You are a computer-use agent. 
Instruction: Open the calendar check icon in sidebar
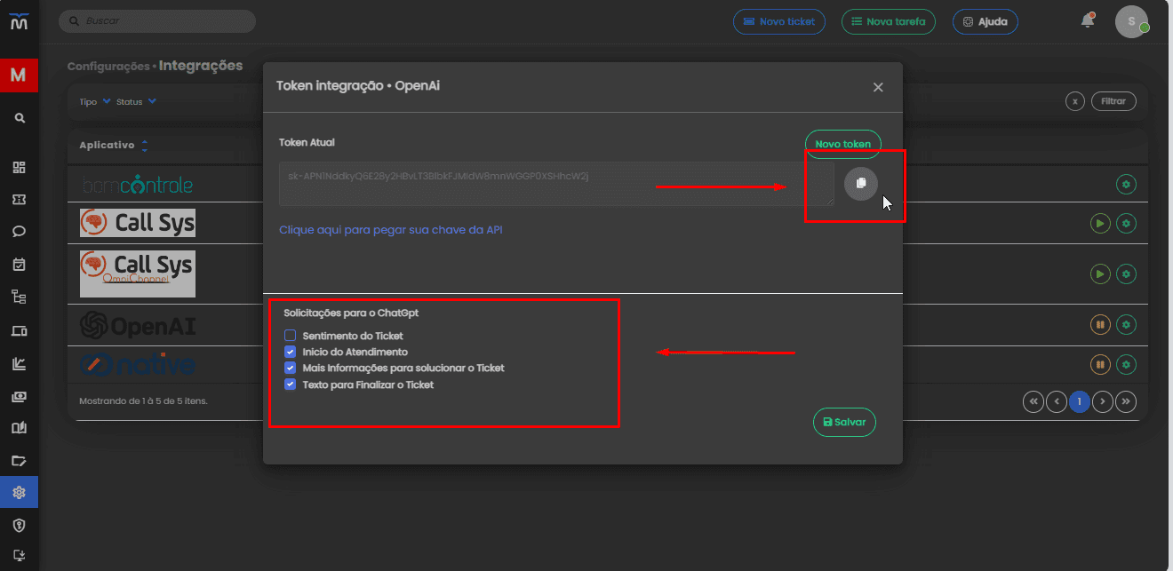click(x=20, y=265)
